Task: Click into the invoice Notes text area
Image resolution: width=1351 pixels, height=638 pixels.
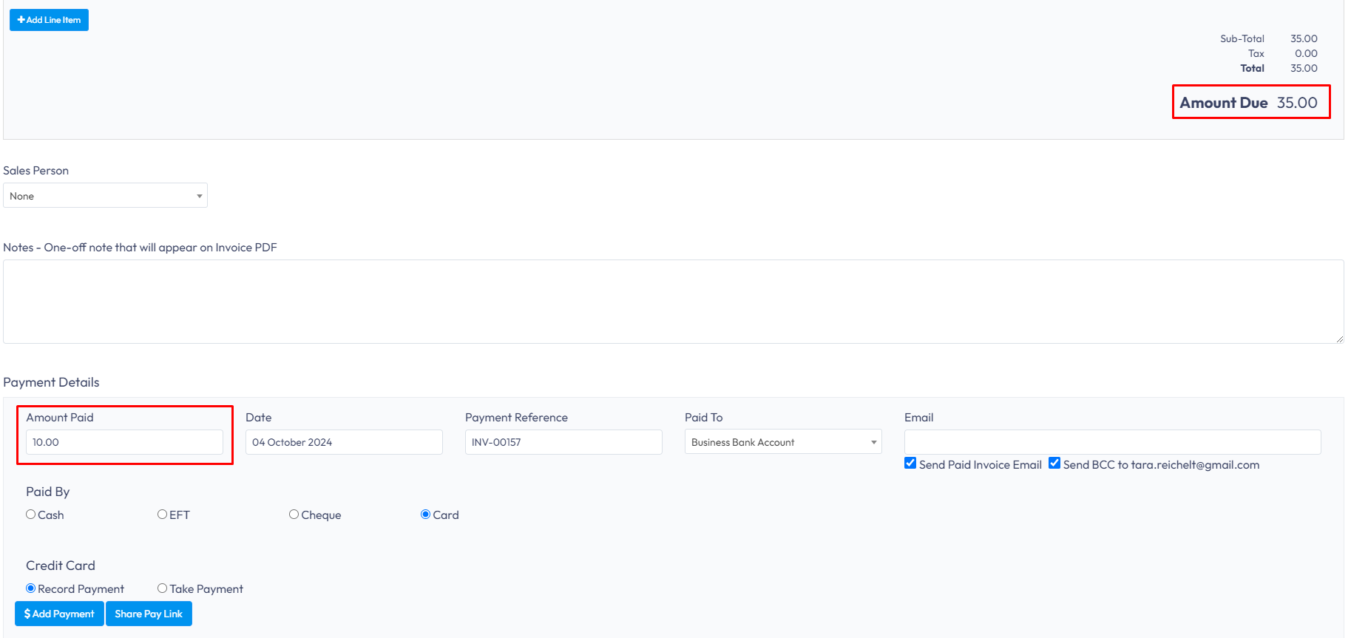Action: coord(673,302)
